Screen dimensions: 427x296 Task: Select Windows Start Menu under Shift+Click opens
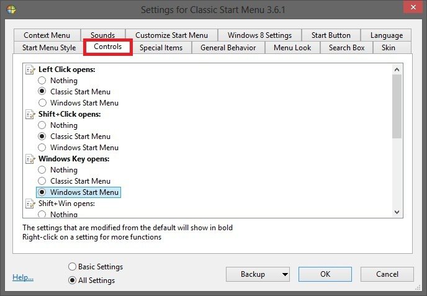click(x=42, y=148)
